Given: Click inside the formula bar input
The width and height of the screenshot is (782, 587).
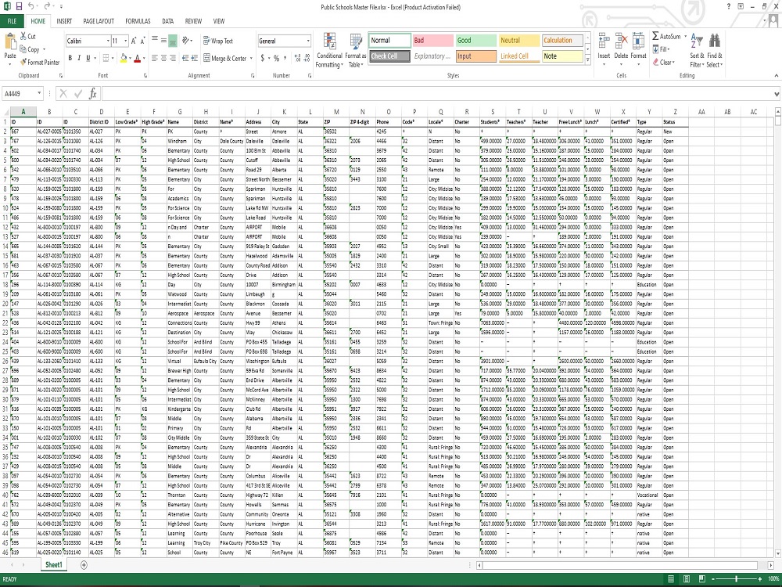Looking at the screenshot, I should [x=437, y=93].
